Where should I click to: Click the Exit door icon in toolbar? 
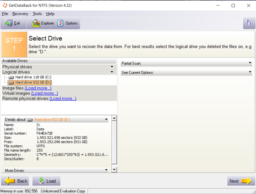tap(9, 23)
